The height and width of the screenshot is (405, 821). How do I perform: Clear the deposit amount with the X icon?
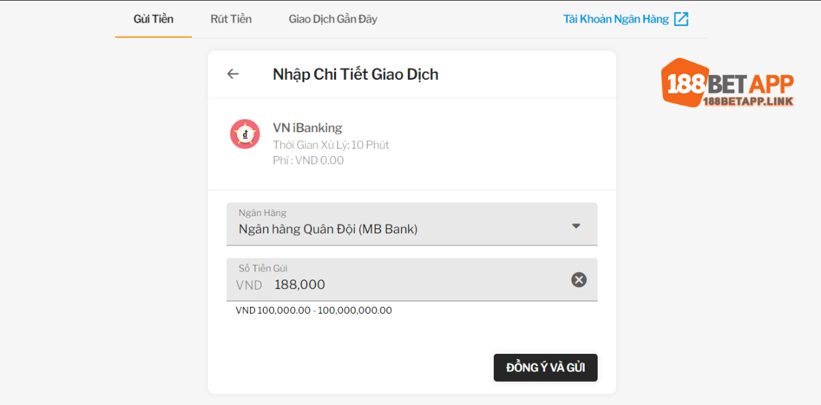tap(579, 280)
